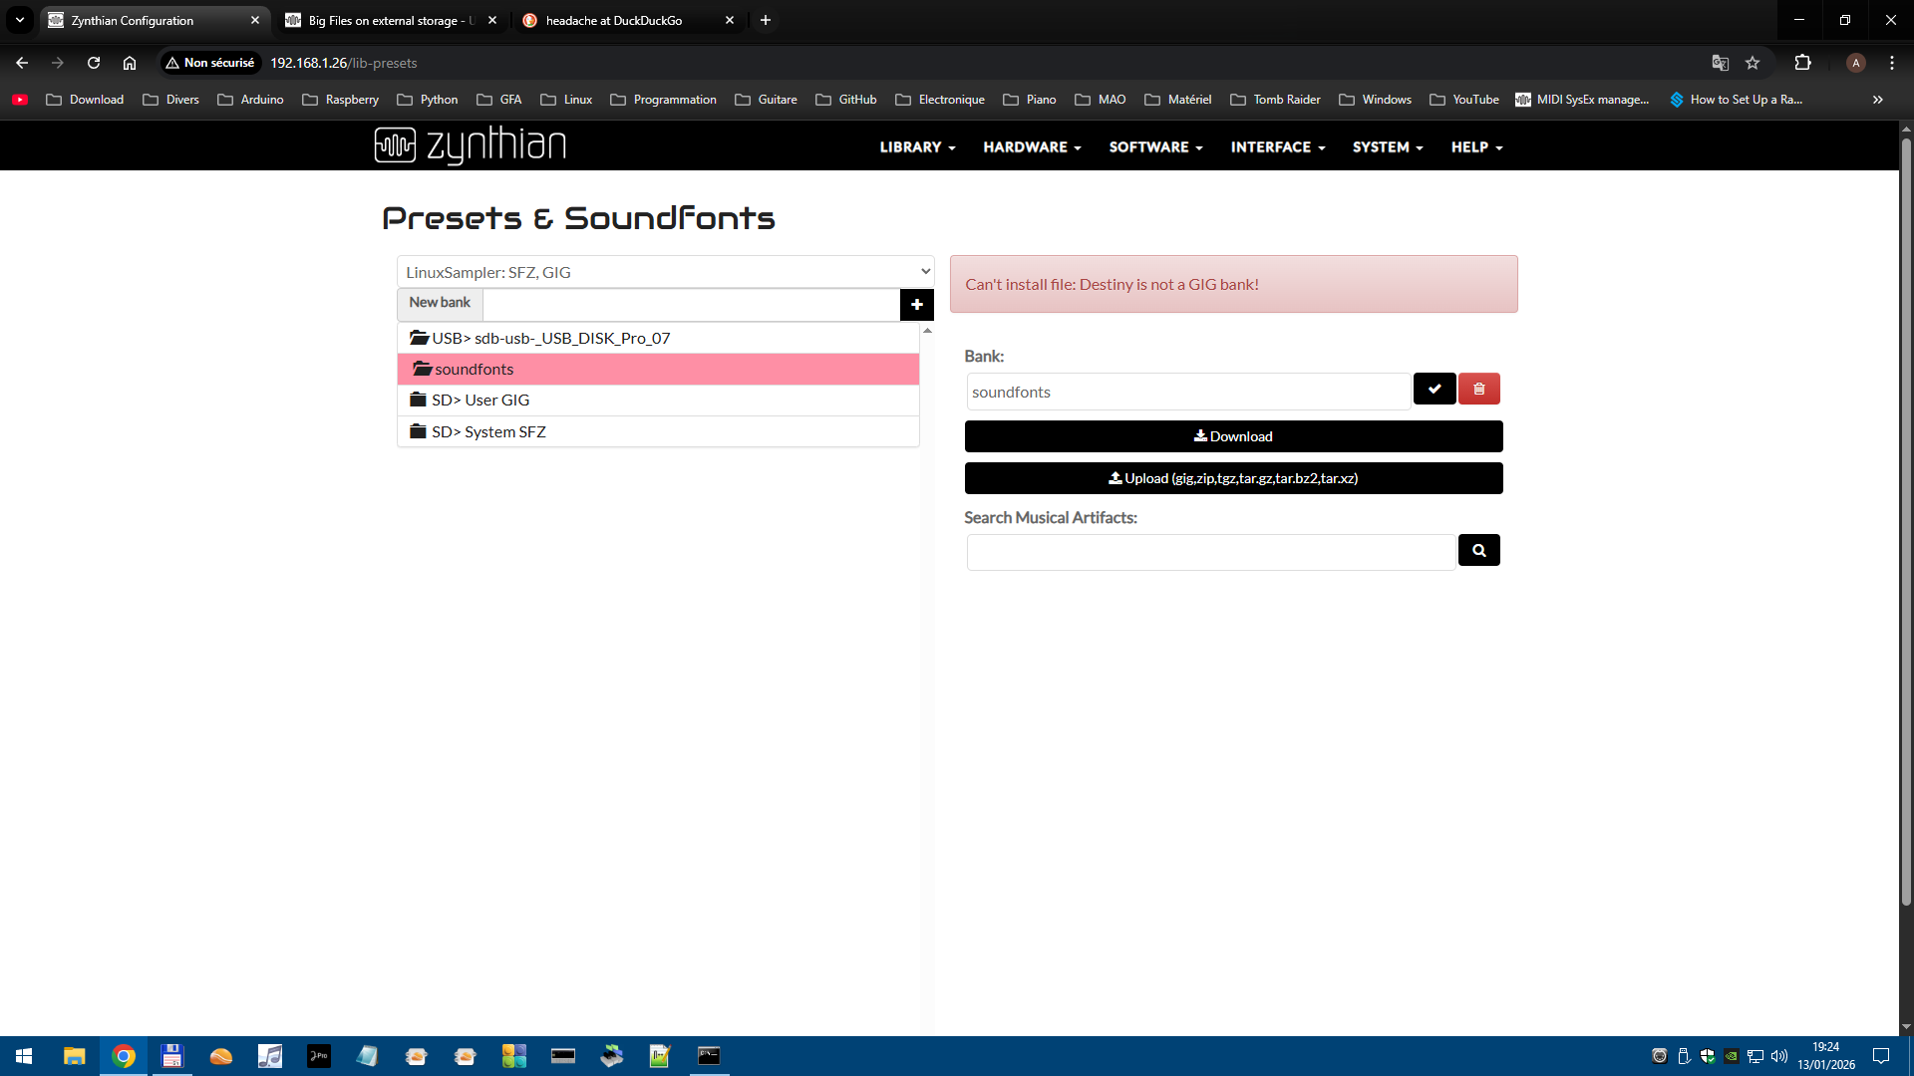Open the browser extensions puzzle icon
The image size is (1914, 1076).
(x=1802, y=63)
